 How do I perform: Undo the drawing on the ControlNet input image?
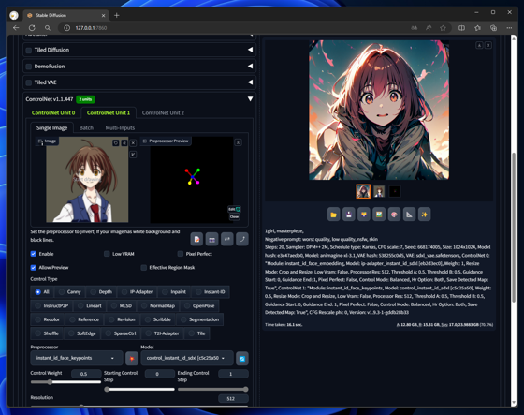click(x=116, y=143)
